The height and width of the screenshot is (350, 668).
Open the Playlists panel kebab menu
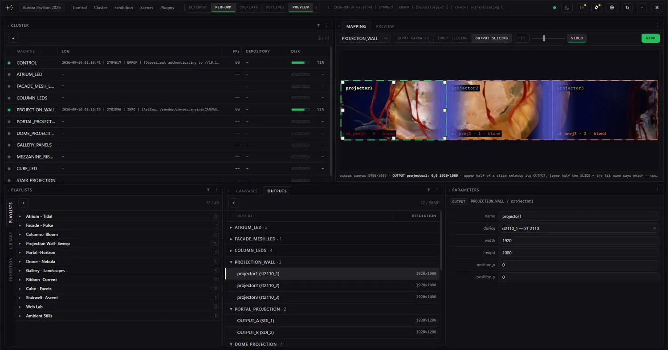(216, 190)
